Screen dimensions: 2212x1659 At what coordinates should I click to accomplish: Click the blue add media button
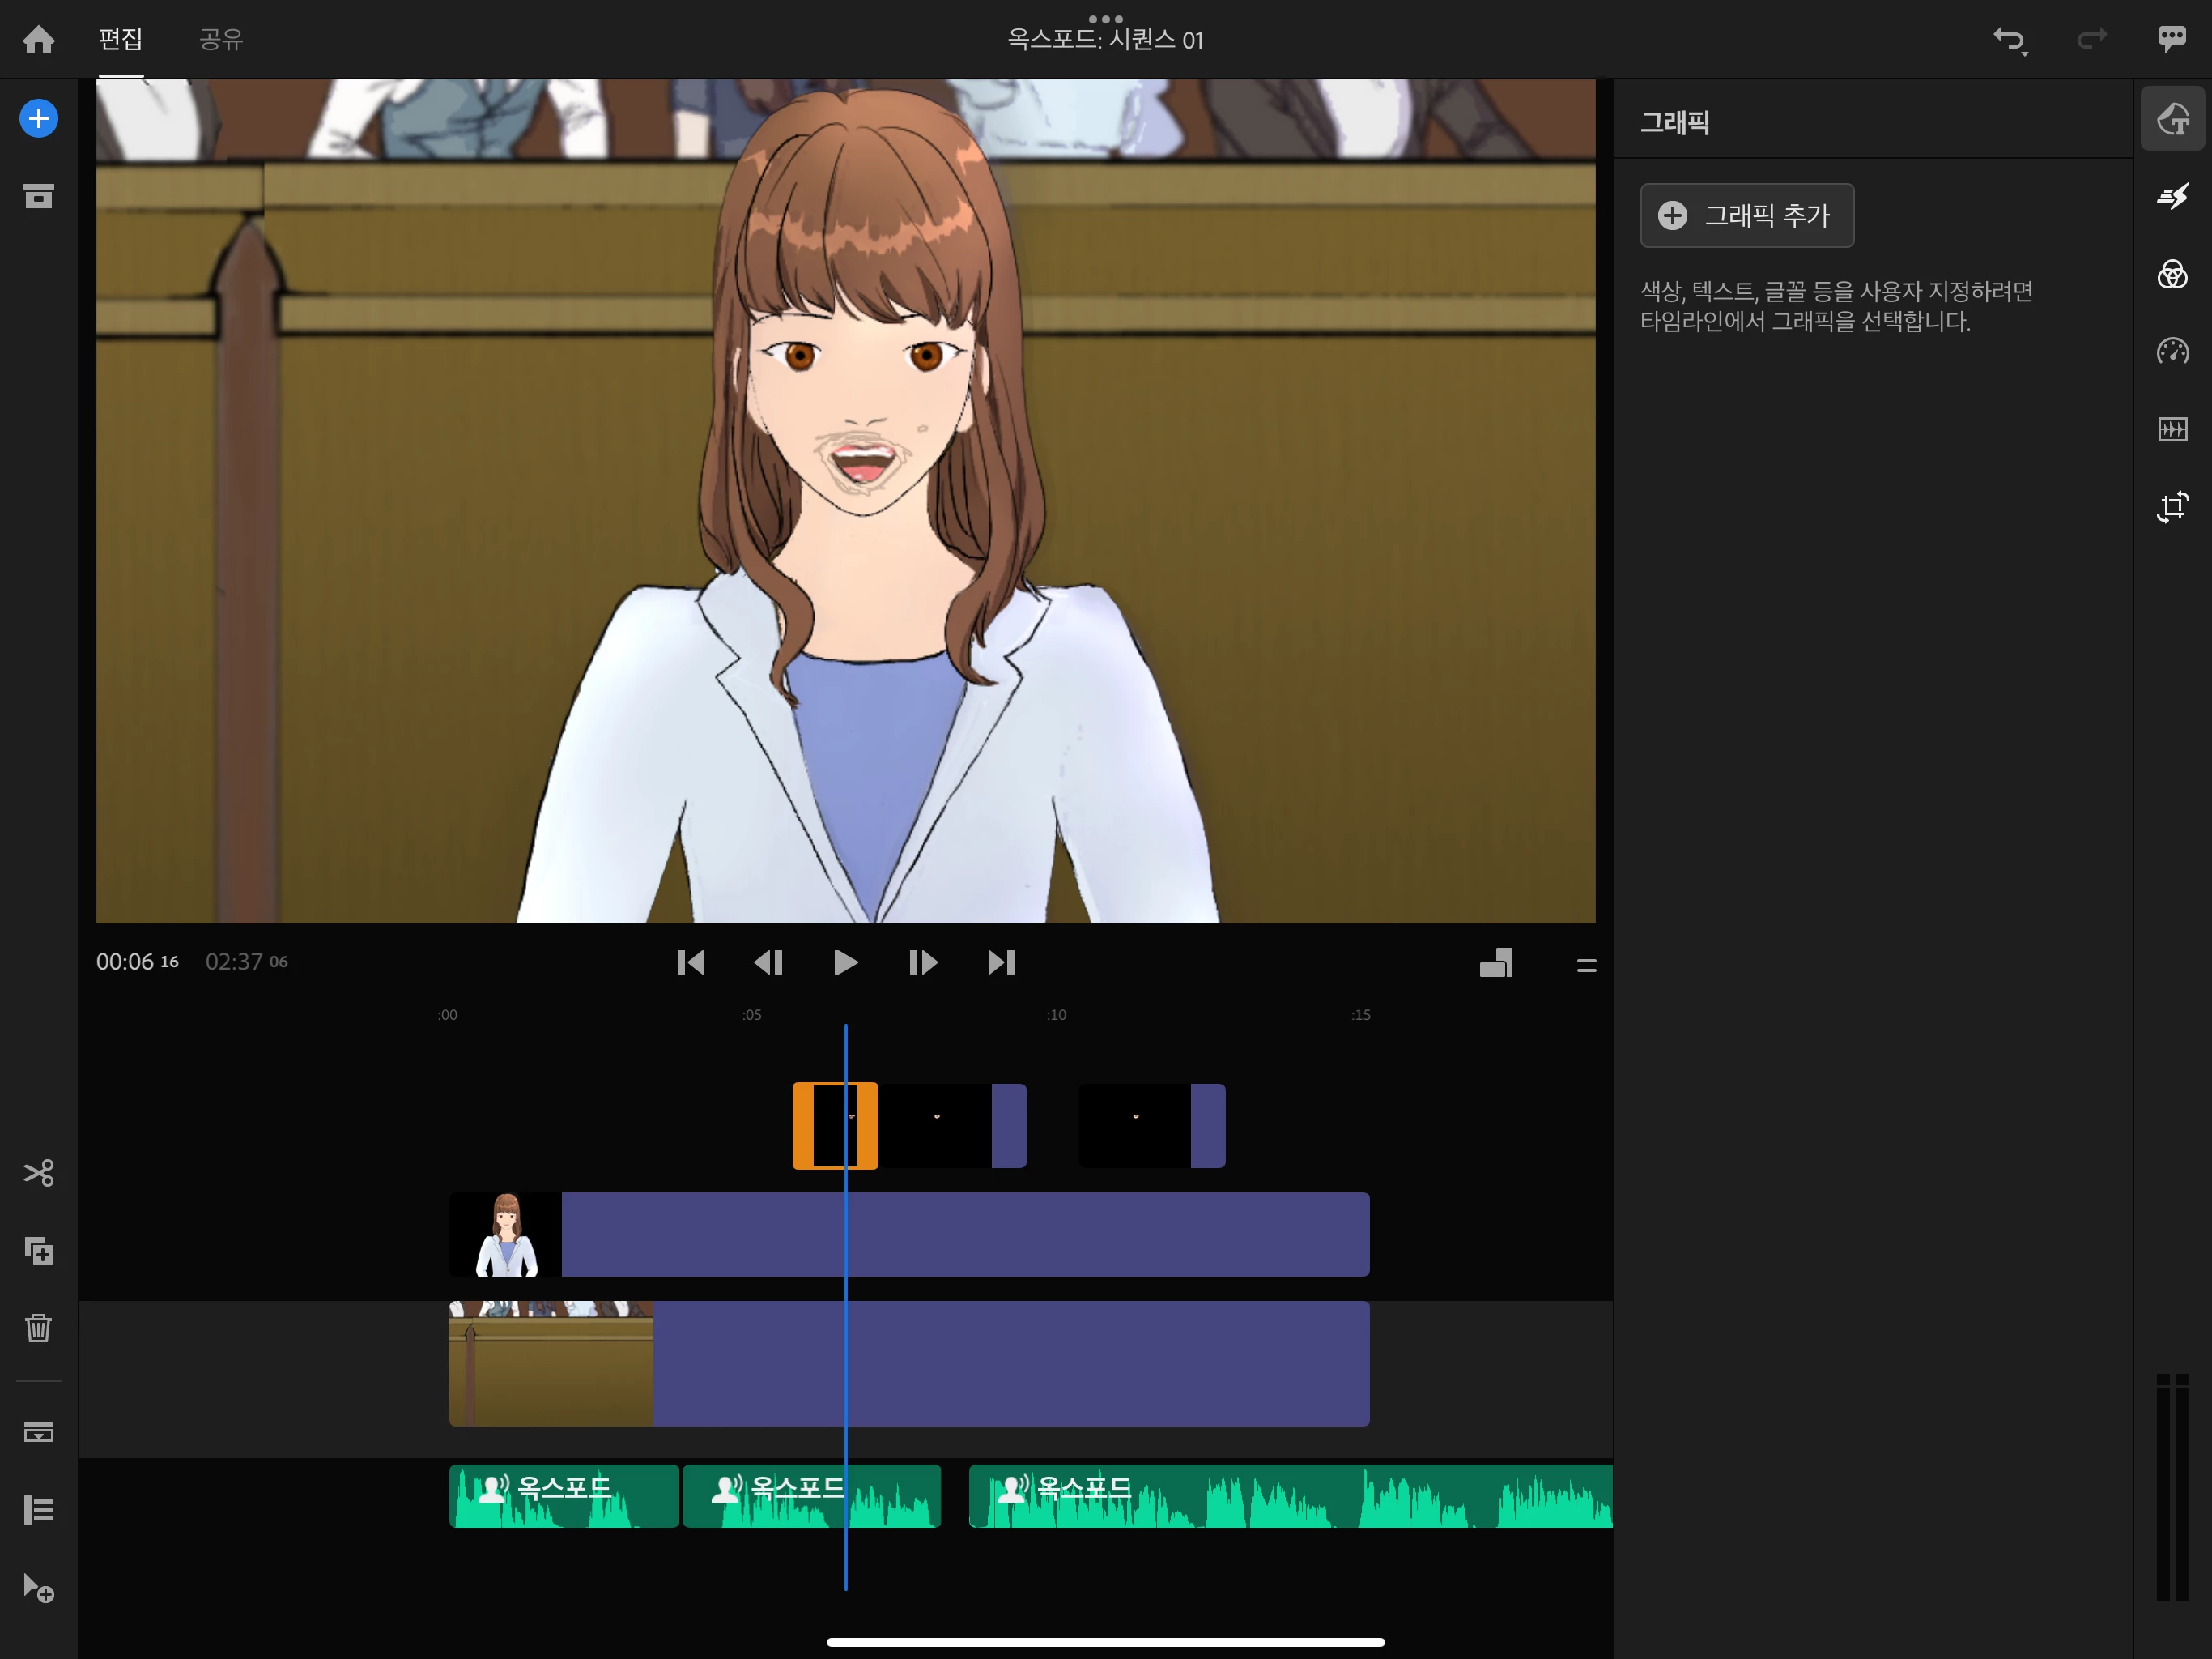pos(38,119)
